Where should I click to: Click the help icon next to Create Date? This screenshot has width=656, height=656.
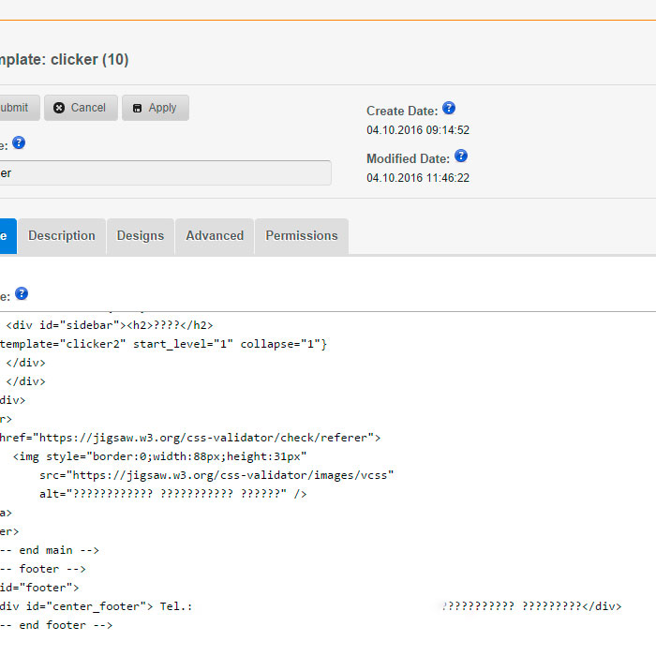449,109
